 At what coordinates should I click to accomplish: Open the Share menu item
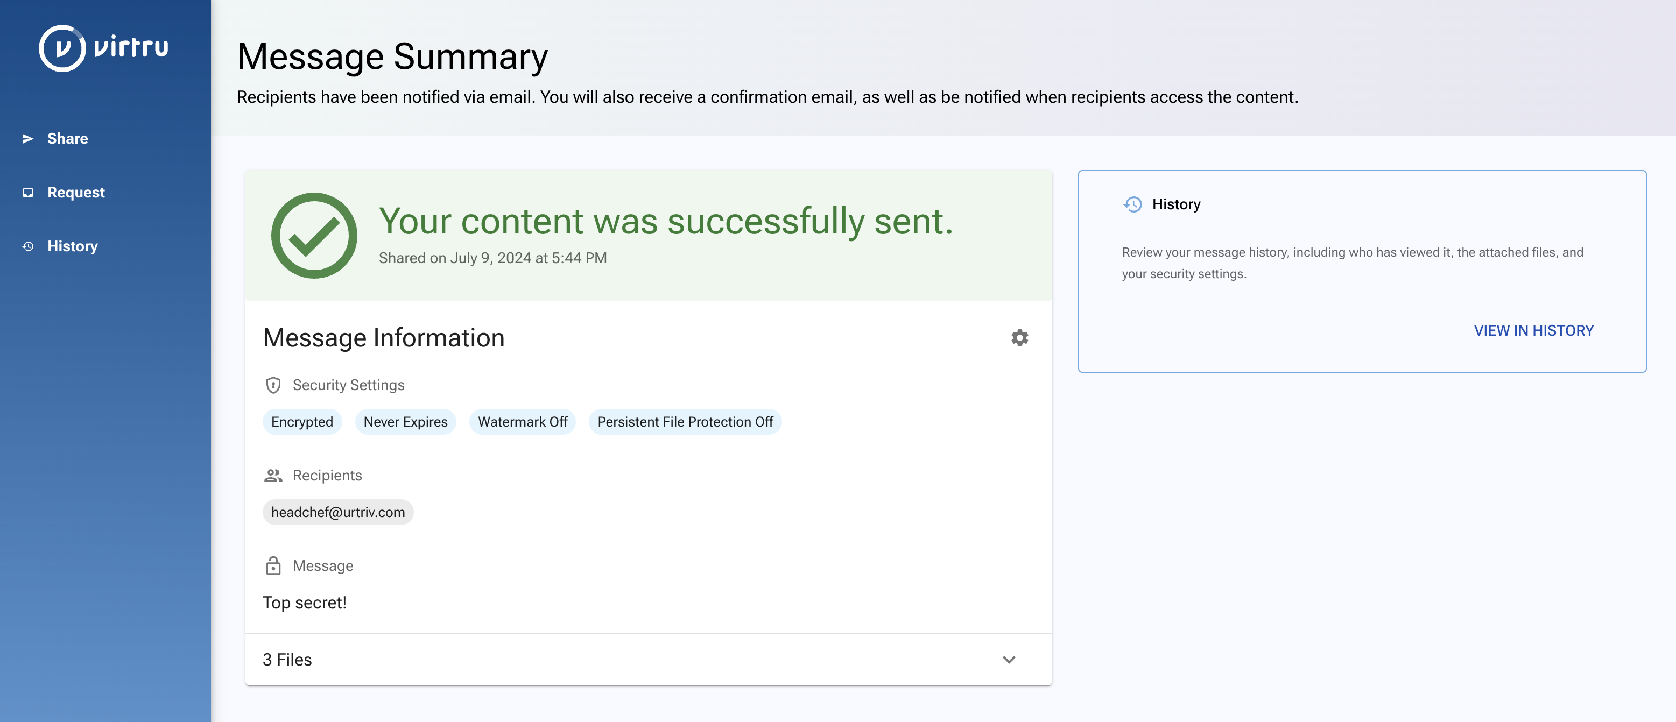coord(67,139)
